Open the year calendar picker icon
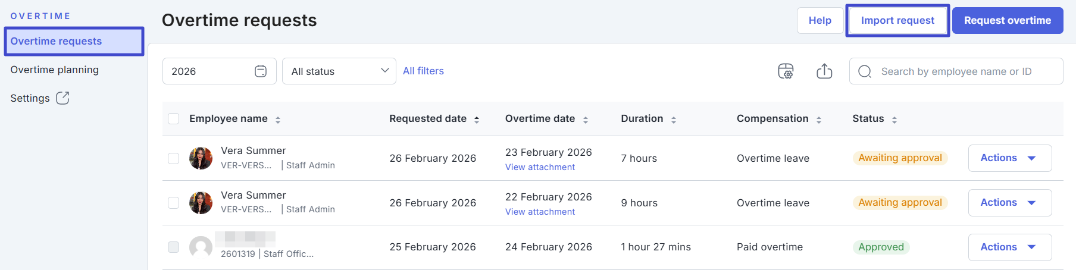 pos(261,71)
